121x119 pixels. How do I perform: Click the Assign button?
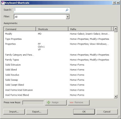pos(56,103)
